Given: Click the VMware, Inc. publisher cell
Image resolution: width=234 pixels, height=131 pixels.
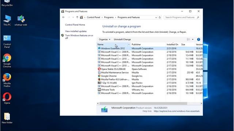Looking at the screenshot, I should click(138, 90).
